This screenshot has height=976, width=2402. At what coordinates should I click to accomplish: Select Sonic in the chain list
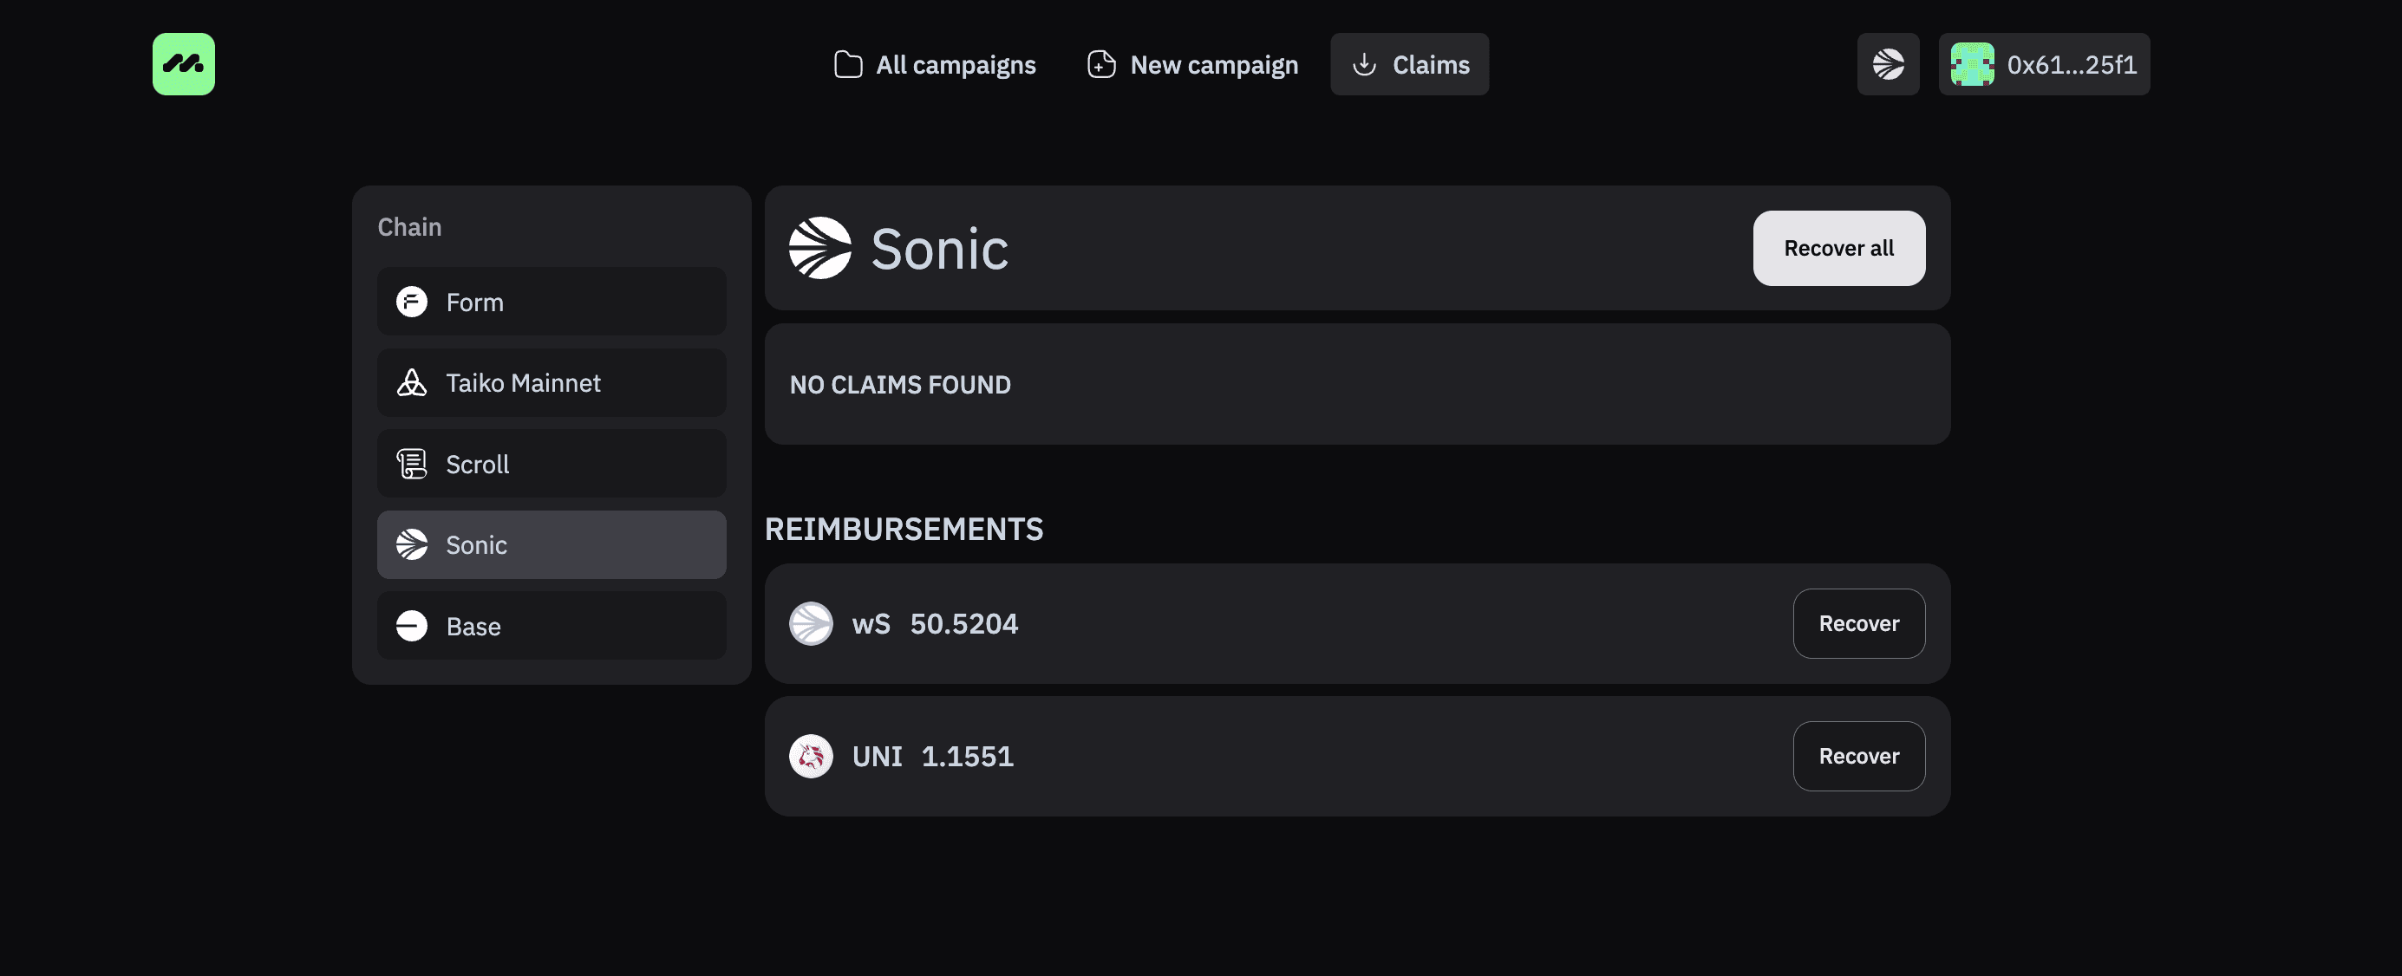(550, 544)
